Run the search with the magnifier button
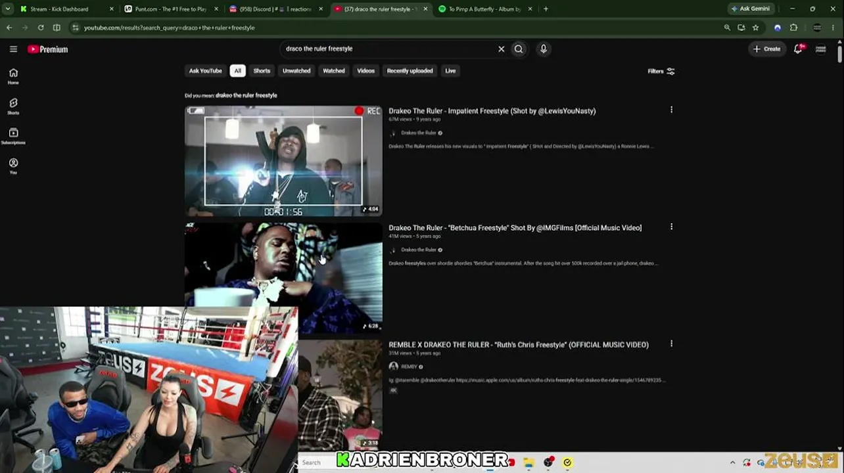This screenshot has height=473, width=844. coord(519,49)
